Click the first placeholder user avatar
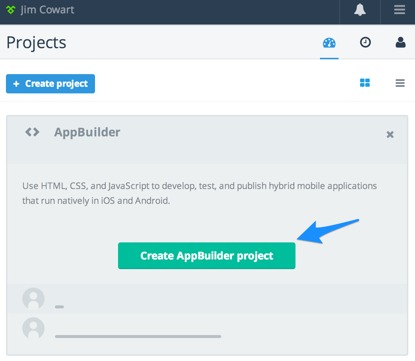 (x=33, y=298)
